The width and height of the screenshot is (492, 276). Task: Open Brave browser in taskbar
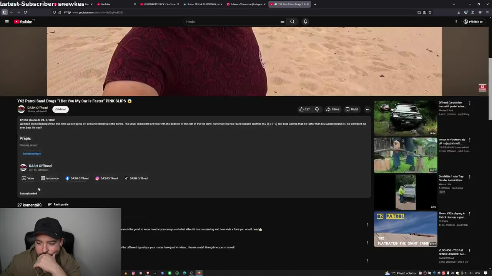(x=148, y=273)
